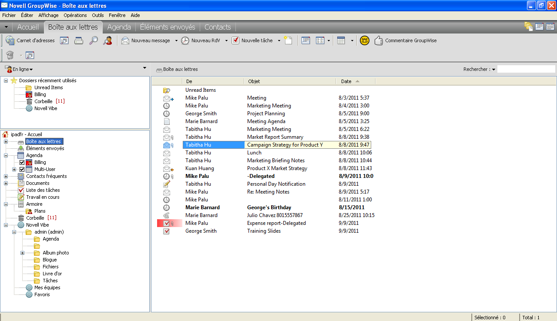Image resolution: width=557 pixels, height=321 pixels.
Task: Expand the Album photo folder
Action: click(23, 253)
